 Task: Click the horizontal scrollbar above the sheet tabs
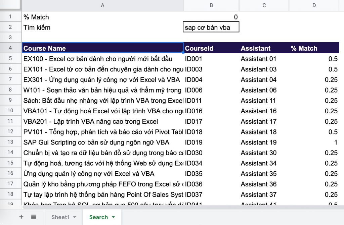[x=168, y=207]
